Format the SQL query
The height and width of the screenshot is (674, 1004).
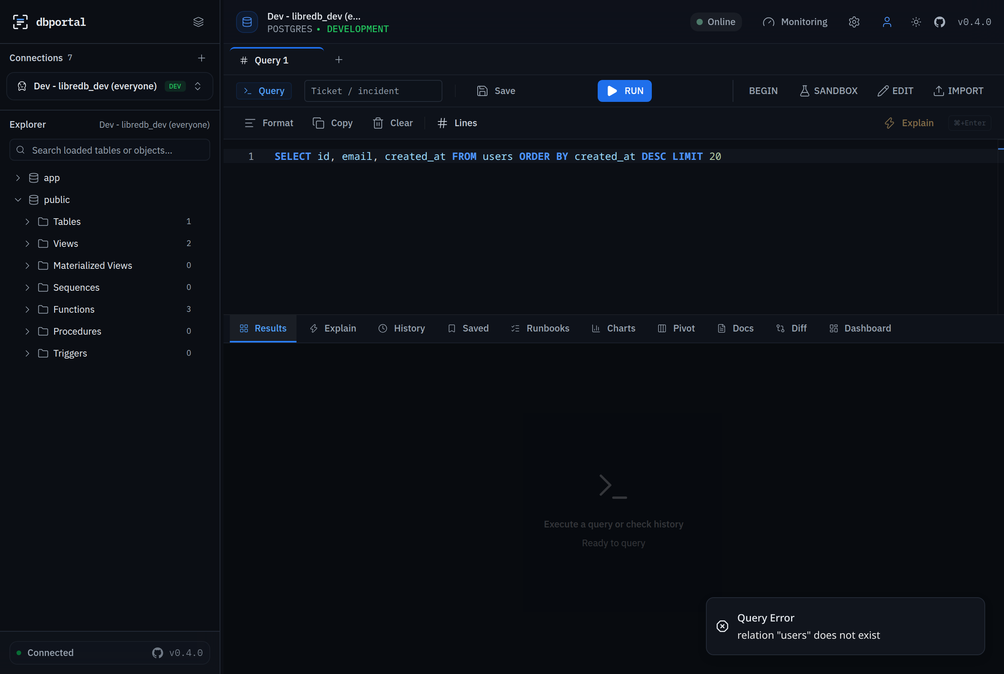click(269, 123)
